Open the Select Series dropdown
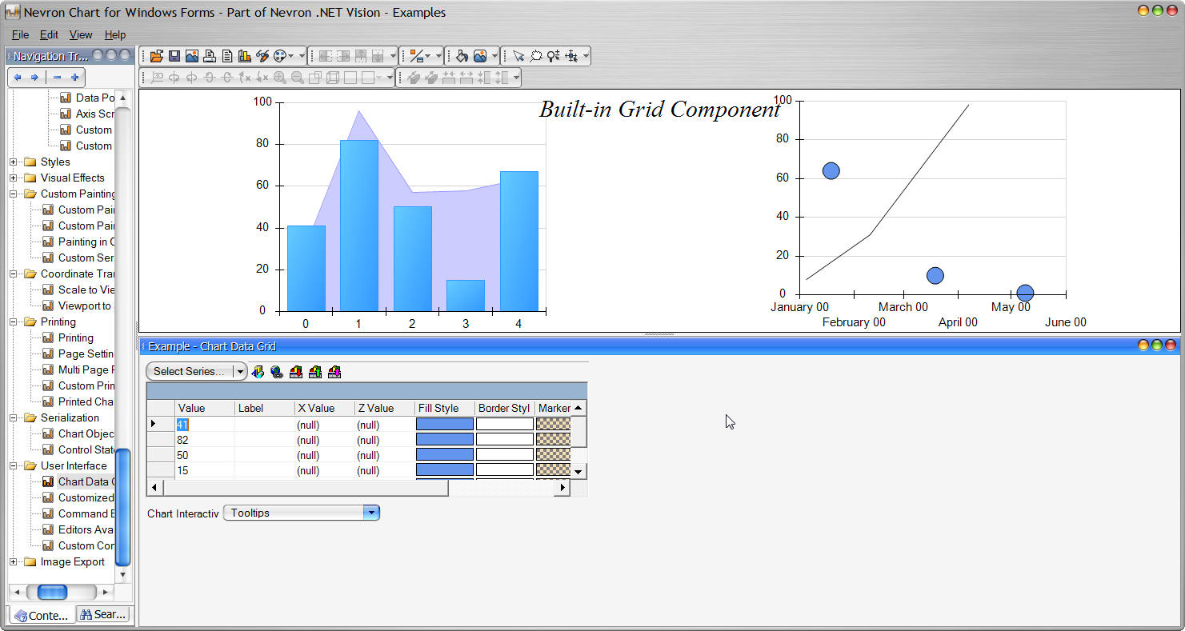Screen dimensions: 1185x631 [x=240, y=371]
